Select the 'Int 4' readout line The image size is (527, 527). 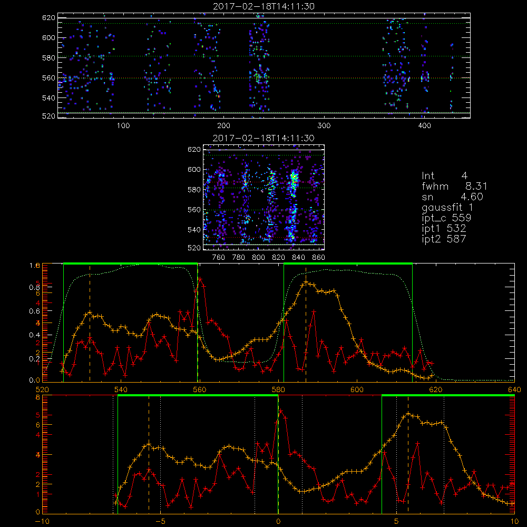445,176
